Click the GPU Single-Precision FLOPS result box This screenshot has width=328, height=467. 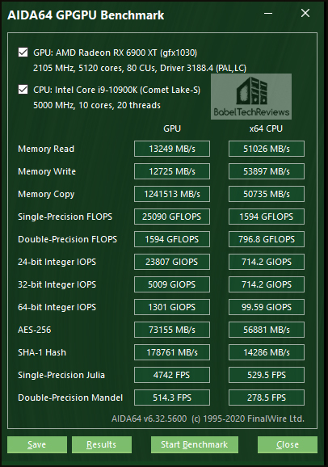pos(172,217)
